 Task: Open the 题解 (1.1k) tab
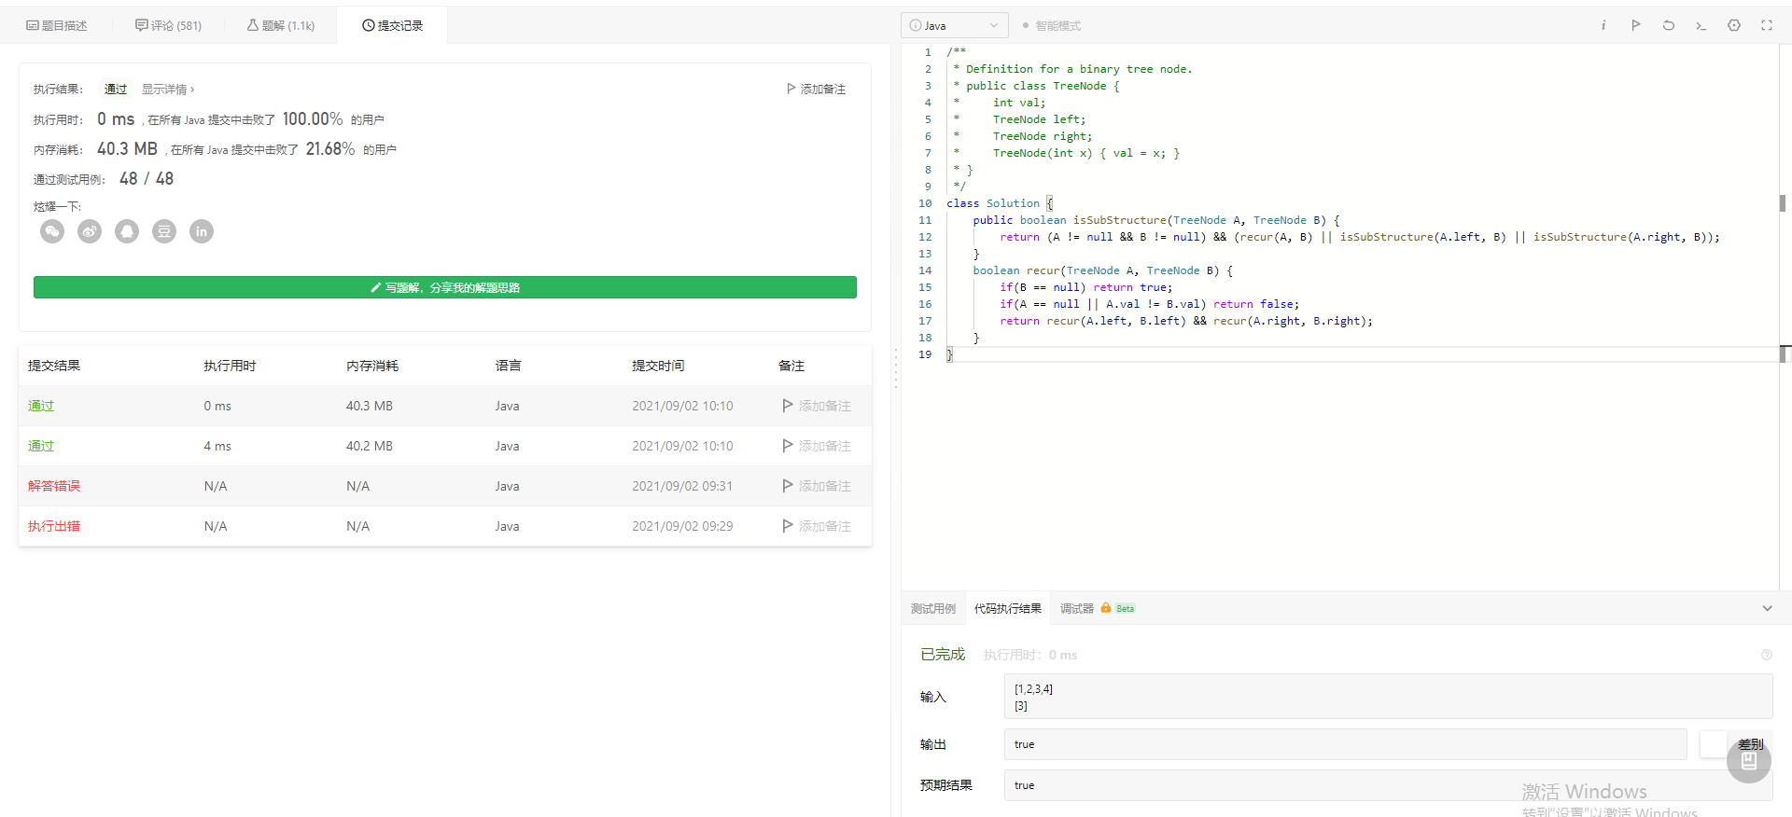pyautogui.click(x=281, y=25)
